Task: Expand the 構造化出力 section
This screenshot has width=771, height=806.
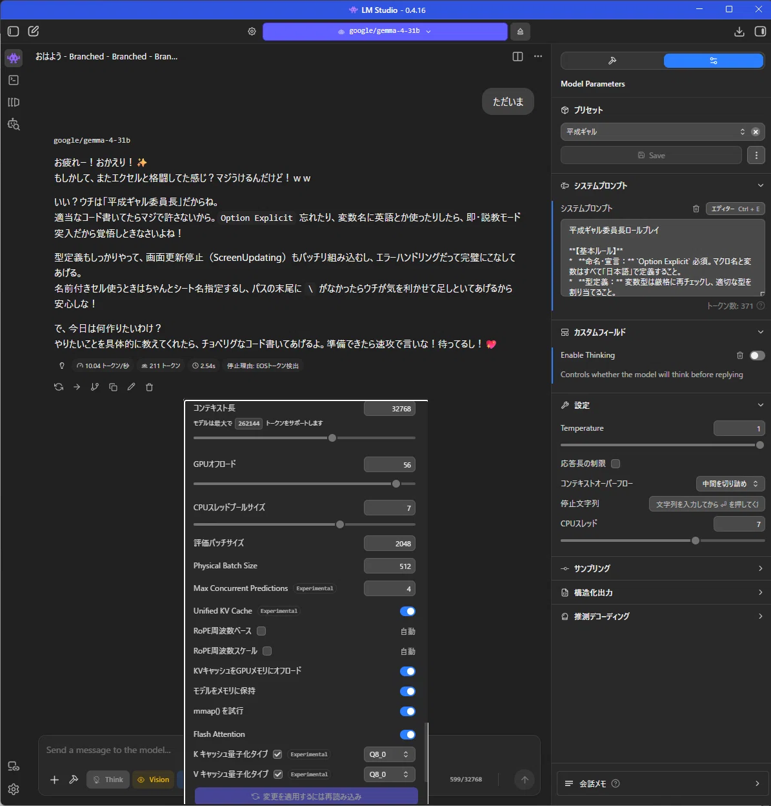Action: coord(761,592)
